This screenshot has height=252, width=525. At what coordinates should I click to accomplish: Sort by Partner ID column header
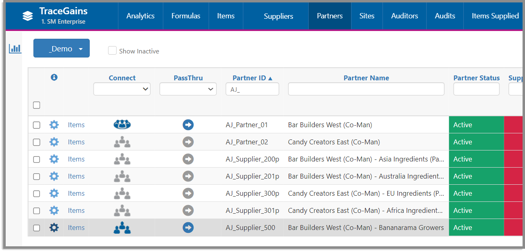(252, 78)
